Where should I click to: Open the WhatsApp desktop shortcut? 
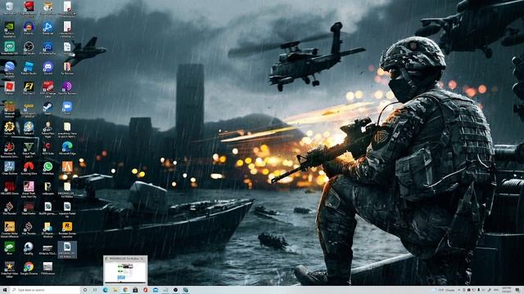click(x=47, y=168)
